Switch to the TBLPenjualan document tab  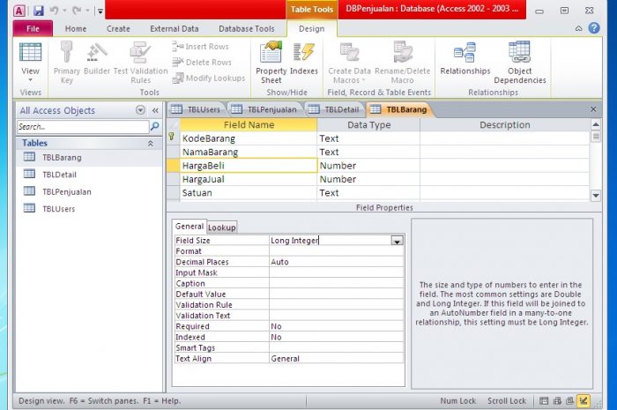click(265, 109)
